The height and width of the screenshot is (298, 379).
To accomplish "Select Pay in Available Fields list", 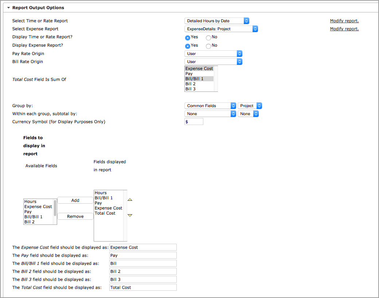I will tap(38, 212).
